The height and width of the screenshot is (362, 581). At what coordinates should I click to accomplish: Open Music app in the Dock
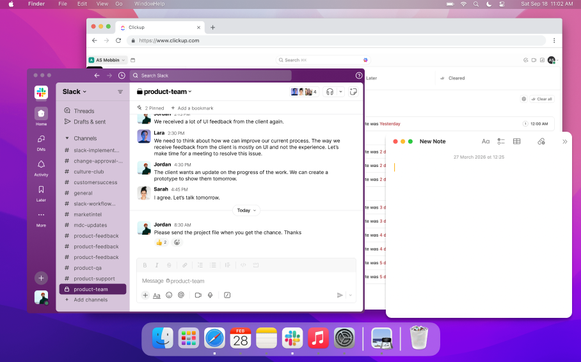point(318,338)
